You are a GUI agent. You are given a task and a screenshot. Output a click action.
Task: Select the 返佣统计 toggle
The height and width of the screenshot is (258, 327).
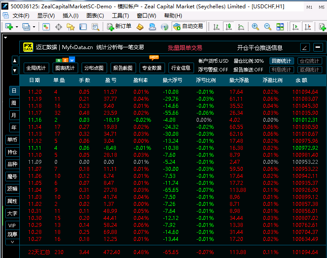coord(310,70)
